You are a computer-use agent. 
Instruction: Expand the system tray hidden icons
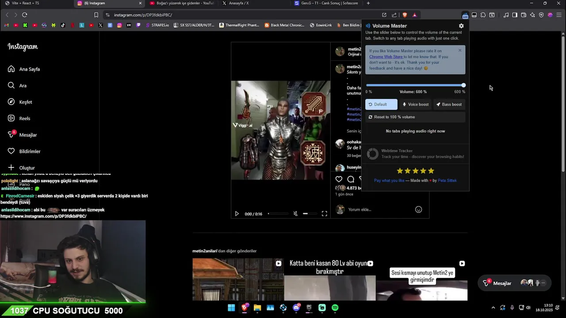click(493, 308)
